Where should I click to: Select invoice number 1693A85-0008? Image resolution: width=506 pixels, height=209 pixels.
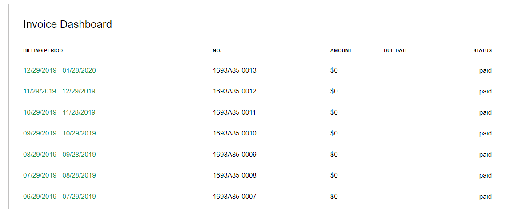tap(234, 175)
